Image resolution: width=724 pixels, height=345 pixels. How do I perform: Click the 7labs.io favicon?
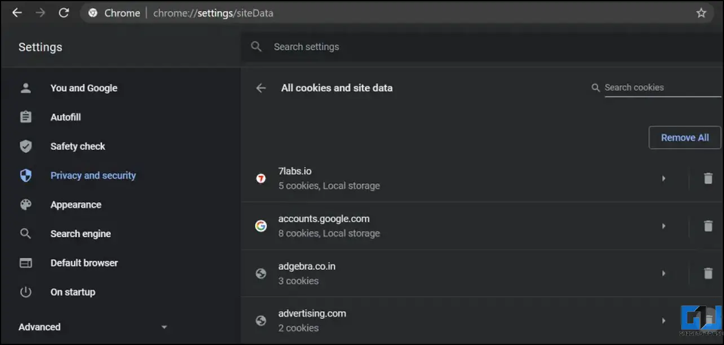click(261, 179)
